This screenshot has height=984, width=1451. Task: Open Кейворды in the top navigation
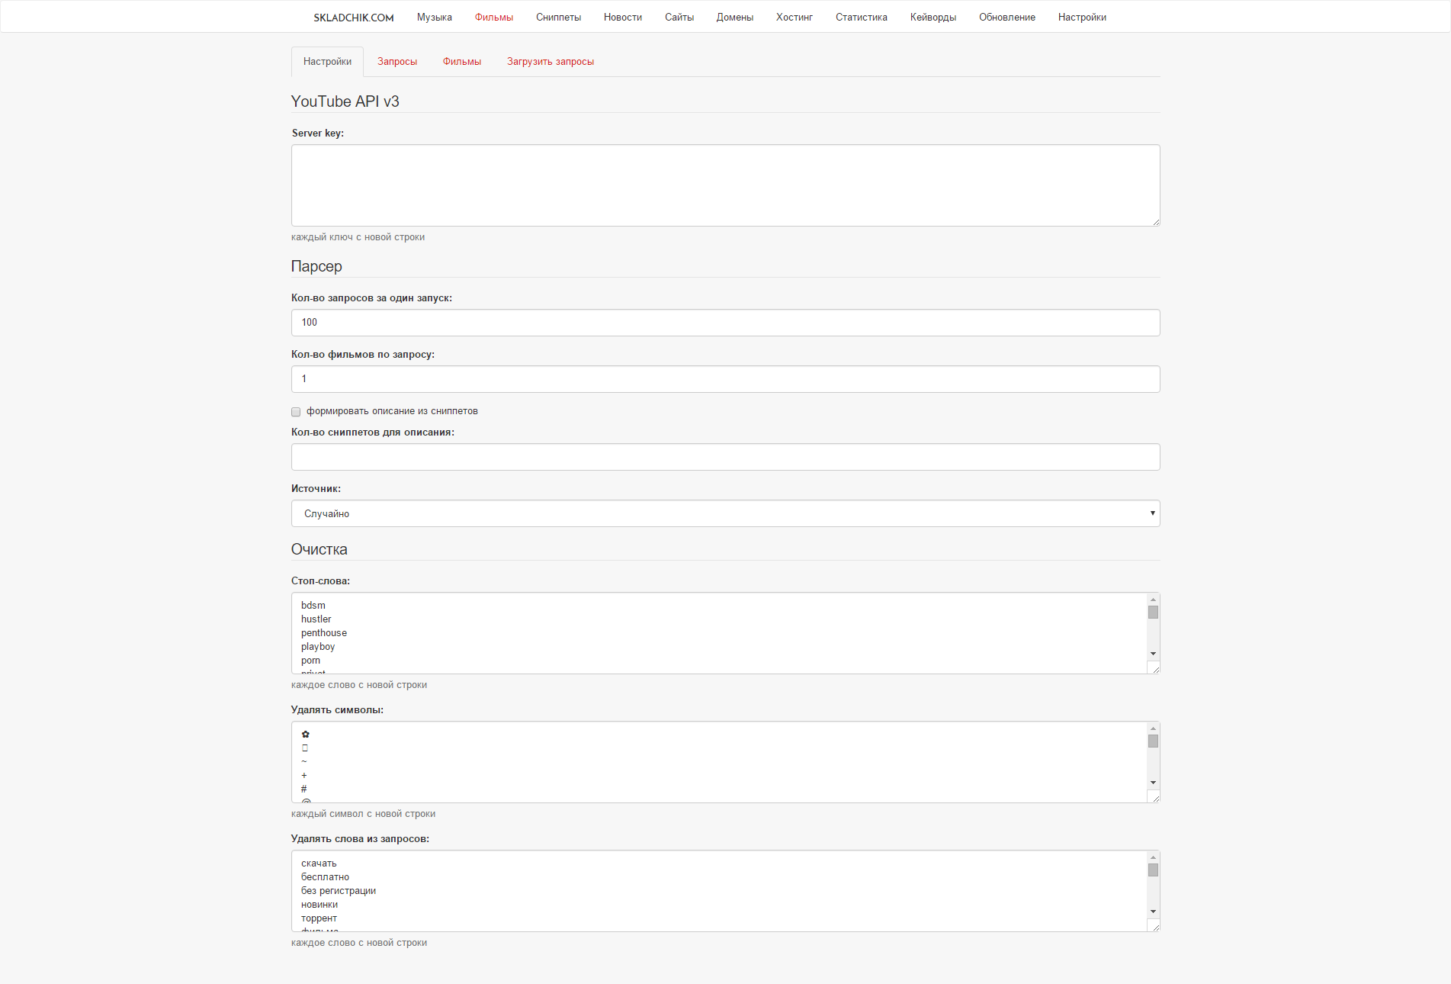point(933,17)
